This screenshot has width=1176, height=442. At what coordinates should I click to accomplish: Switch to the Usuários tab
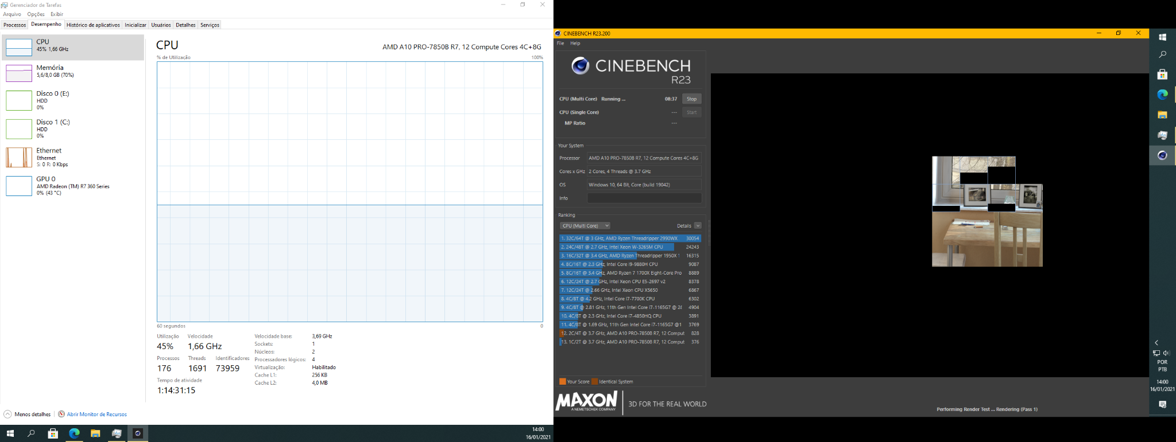(x=161, y=25)
